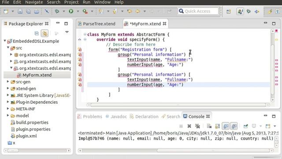Click the error marker beside form("Registration form")

pos(80,49)
